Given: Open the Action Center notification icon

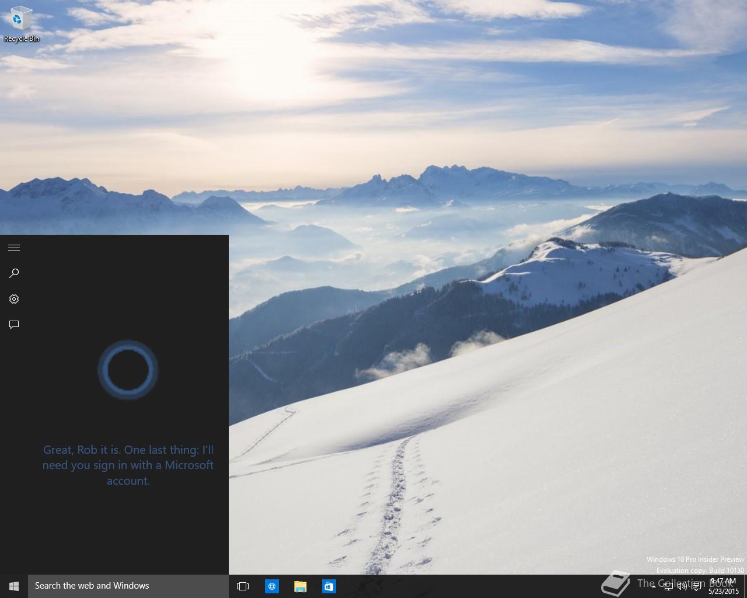Looking at the screenshot, I should coord(696,586).
